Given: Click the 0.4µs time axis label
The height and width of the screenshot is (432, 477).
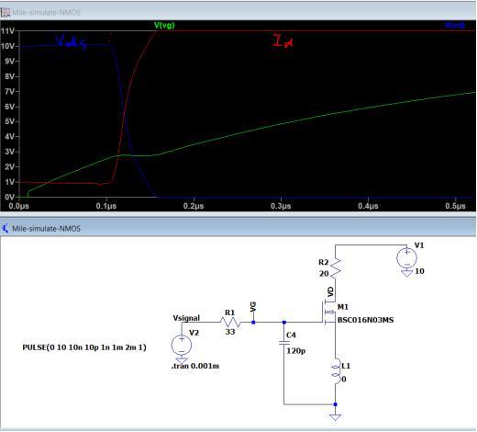Looking at the screenshot, I should pyautogui.click(x=368, y=206).
